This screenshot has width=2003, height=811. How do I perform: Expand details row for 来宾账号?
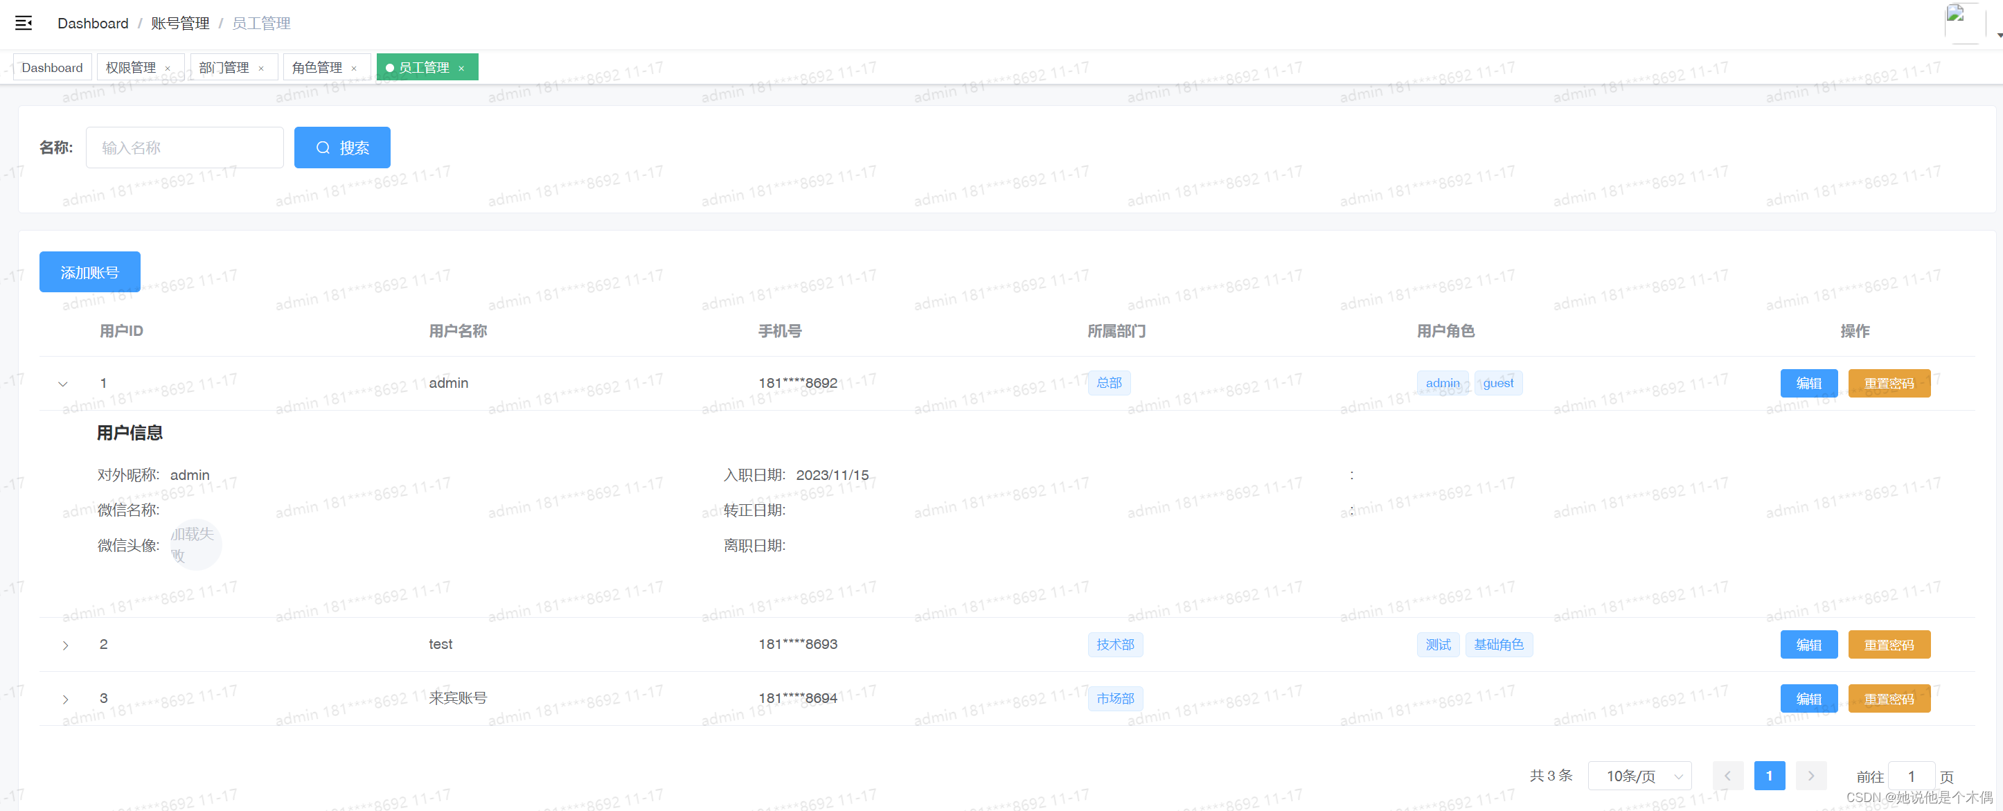click(65, 698)
